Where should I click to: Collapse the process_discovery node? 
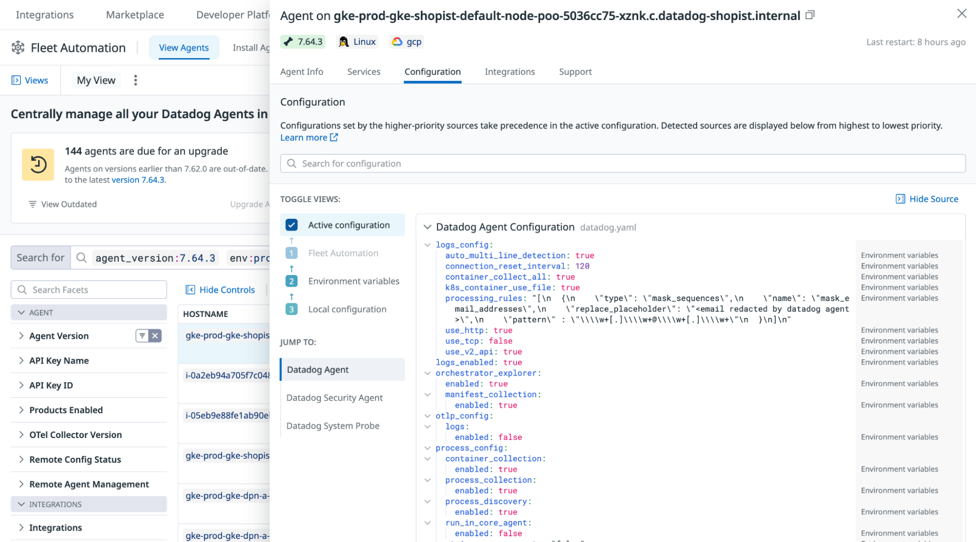[x=427, y=501]
